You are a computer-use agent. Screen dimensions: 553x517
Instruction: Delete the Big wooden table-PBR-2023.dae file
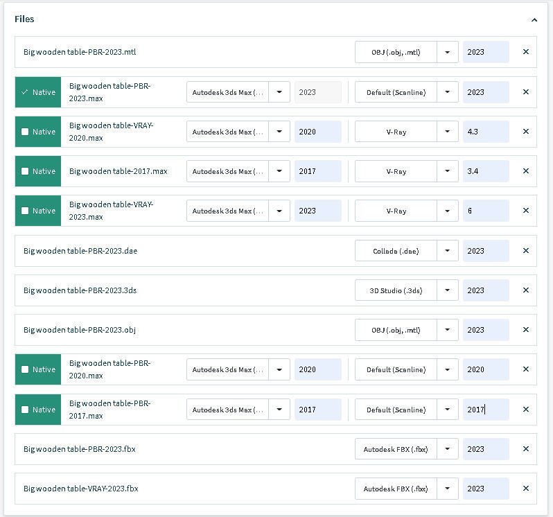525,251
